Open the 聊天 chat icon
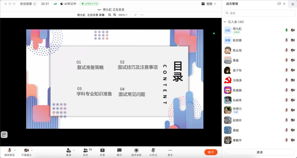The image size is (297, 158). click(119, 150)
